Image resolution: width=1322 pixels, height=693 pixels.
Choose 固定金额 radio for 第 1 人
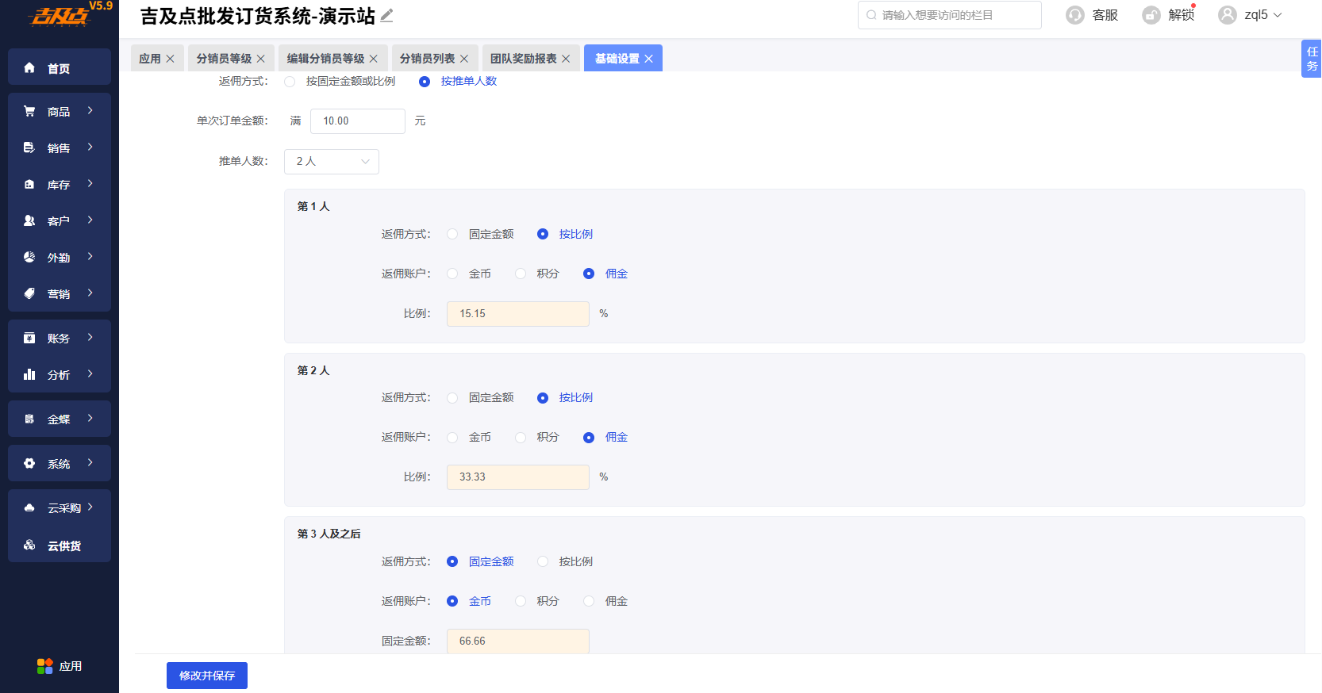tap(452, 234)
